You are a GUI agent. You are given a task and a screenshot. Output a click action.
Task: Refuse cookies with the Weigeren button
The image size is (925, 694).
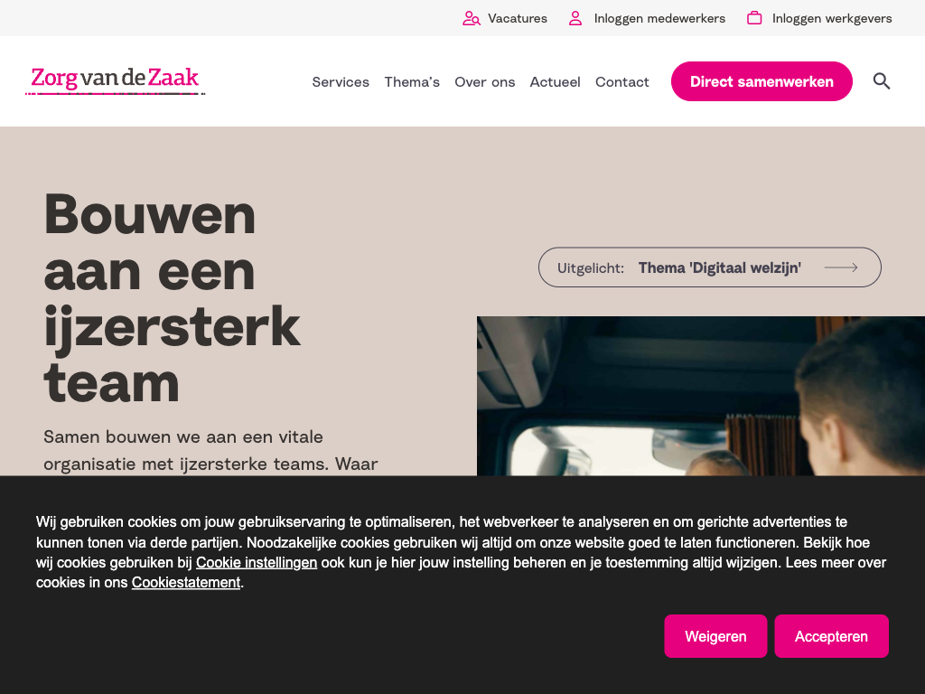tap(715, 636)
